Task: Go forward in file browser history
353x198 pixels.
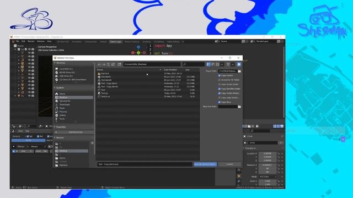Action: (104, 64)
